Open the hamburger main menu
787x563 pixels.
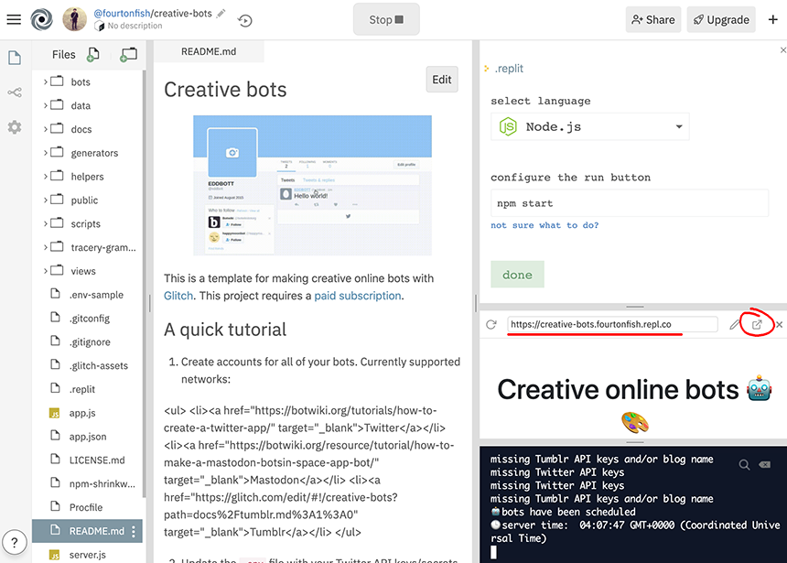point(14,19)
